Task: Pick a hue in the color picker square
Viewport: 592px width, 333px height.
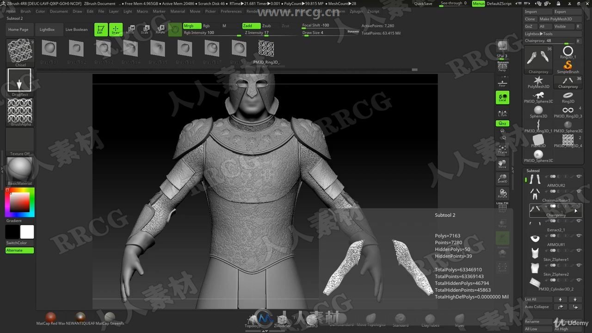Action: coord(20,202)
